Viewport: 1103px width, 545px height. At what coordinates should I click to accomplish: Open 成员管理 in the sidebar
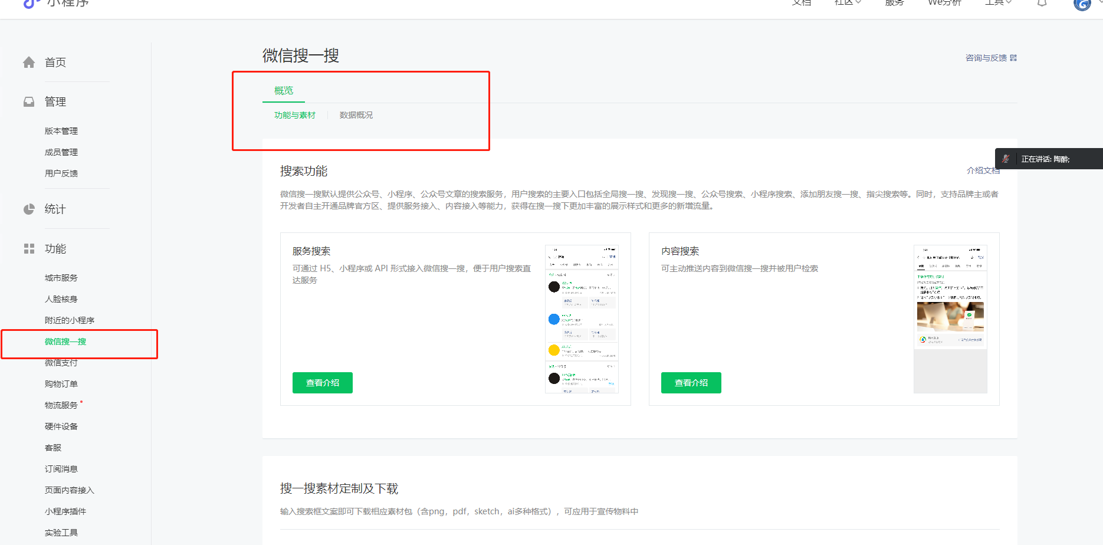[61, 152]
